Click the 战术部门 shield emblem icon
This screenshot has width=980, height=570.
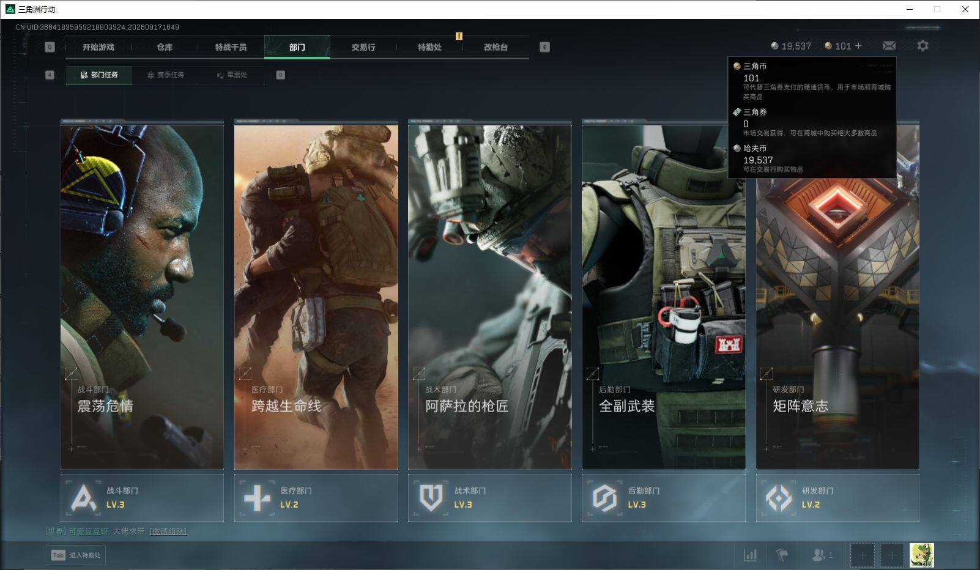[431, 498]
